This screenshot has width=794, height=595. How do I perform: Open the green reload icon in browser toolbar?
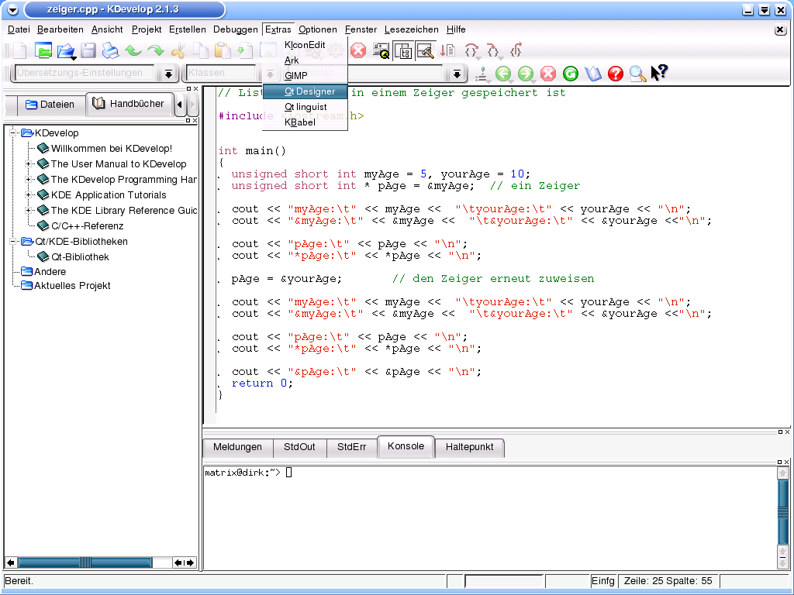pos(571,74)
